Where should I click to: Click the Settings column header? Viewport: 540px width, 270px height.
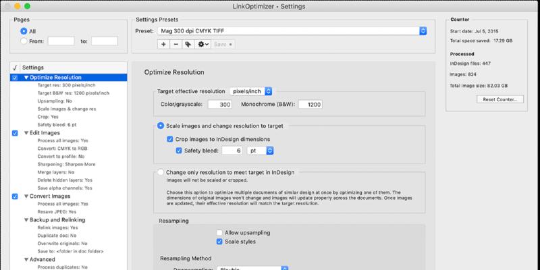[74, 68]
